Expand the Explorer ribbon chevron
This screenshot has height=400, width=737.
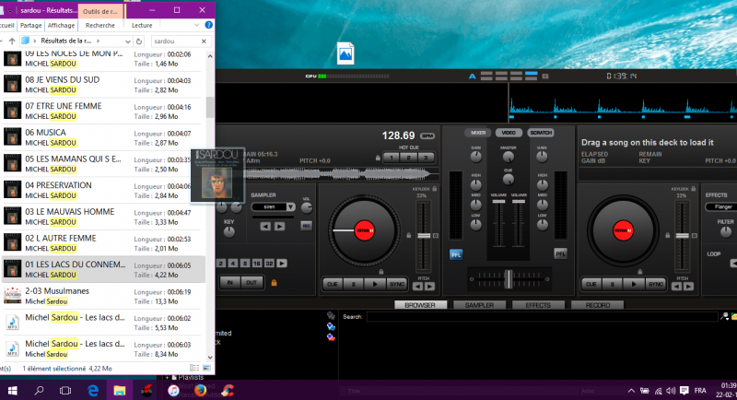tap(196, 25)
